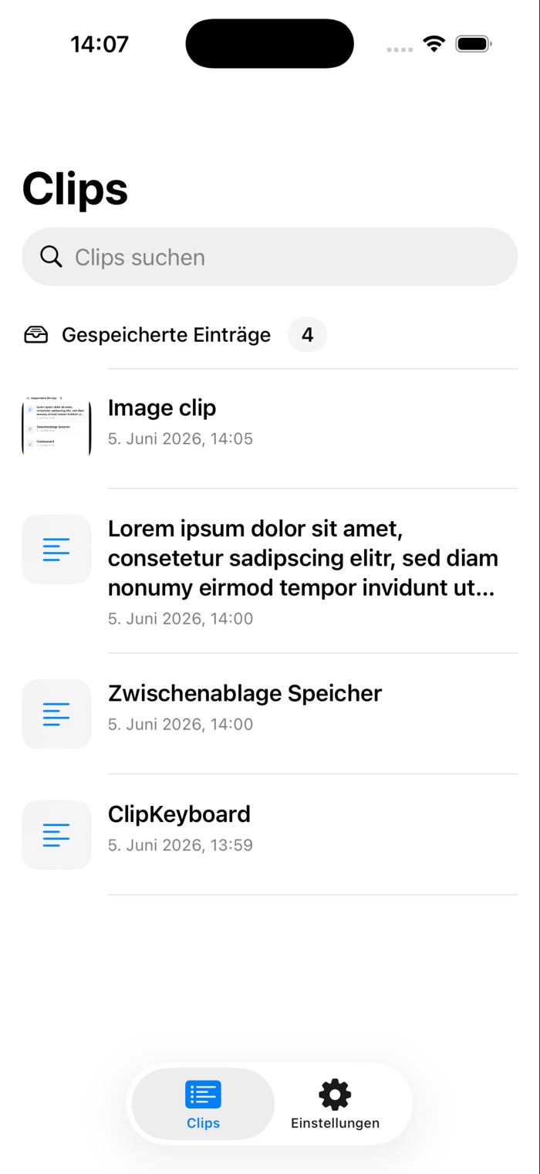Viewport: 540px width, 1174px height.
Task: Open the Image clip thumbnail preview
Action: [x=56, y=427]
